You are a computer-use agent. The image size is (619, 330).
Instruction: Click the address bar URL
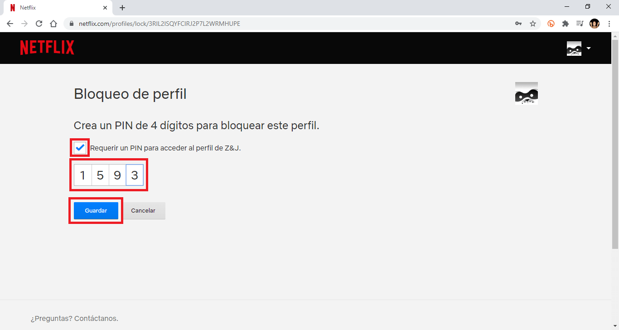pos(160,24)
